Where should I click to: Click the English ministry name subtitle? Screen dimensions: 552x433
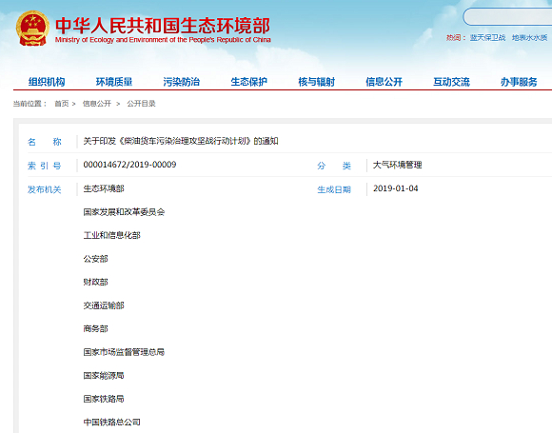163,40
